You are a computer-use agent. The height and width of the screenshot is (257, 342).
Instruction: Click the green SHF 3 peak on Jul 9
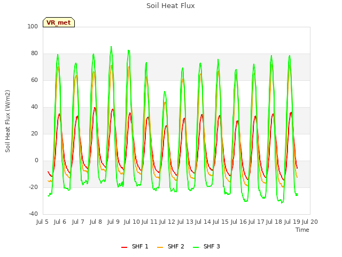pyautogui.click(x=111, y=47)
